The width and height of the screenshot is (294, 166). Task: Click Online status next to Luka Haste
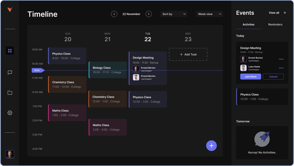pos(281,68)
